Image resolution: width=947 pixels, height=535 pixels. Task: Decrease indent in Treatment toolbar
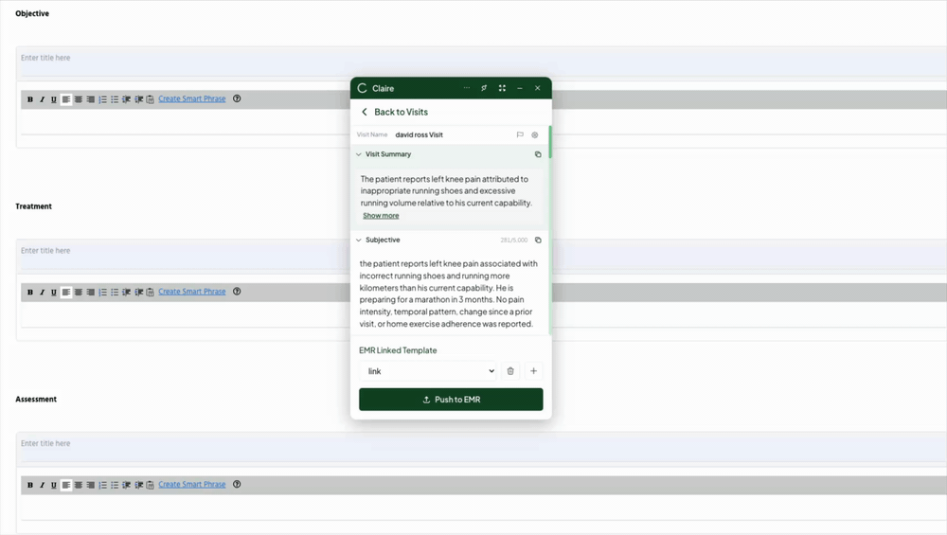126,292
